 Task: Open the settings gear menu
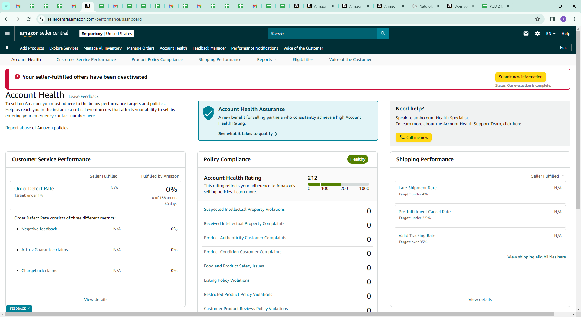click(x=537, y=34)
